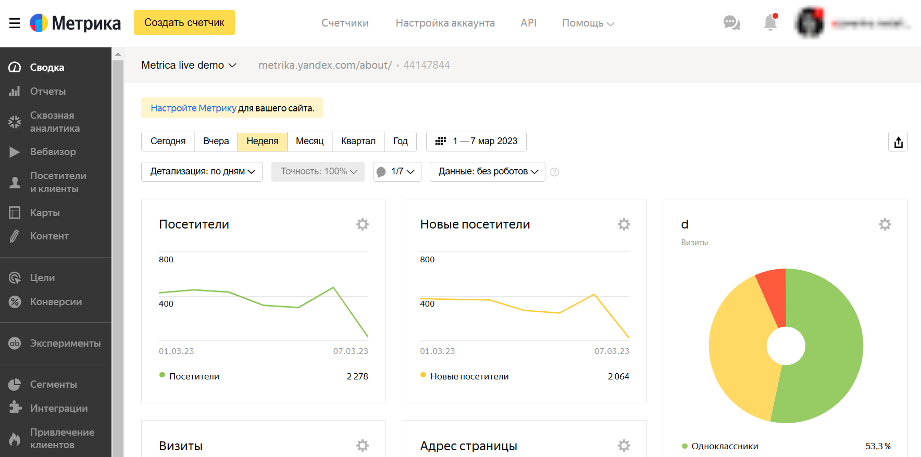Click the export share icon
The image size is (921, 457).
[898, 142]
